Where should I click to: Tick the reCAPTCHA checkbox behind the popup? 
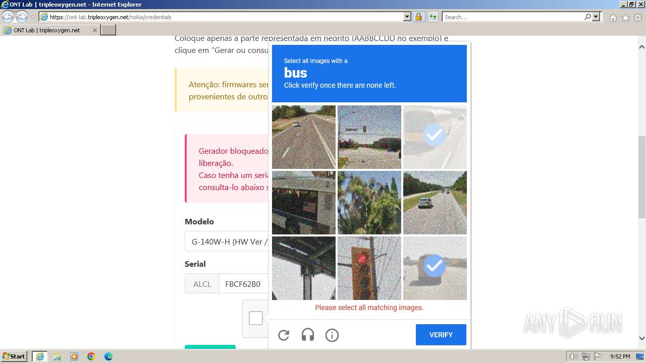coord(256,318)
